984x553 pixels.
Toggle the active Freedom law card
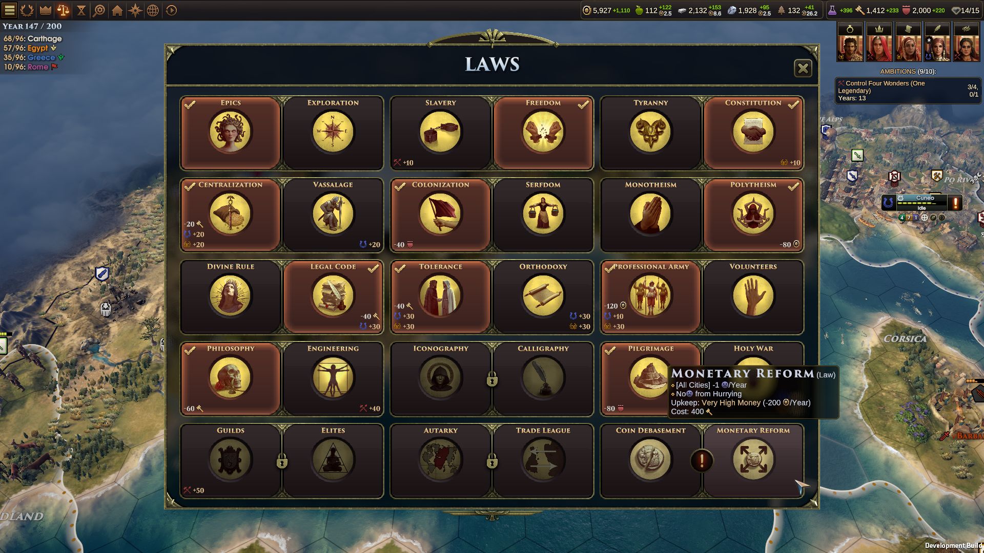click(x=543, y=133)
